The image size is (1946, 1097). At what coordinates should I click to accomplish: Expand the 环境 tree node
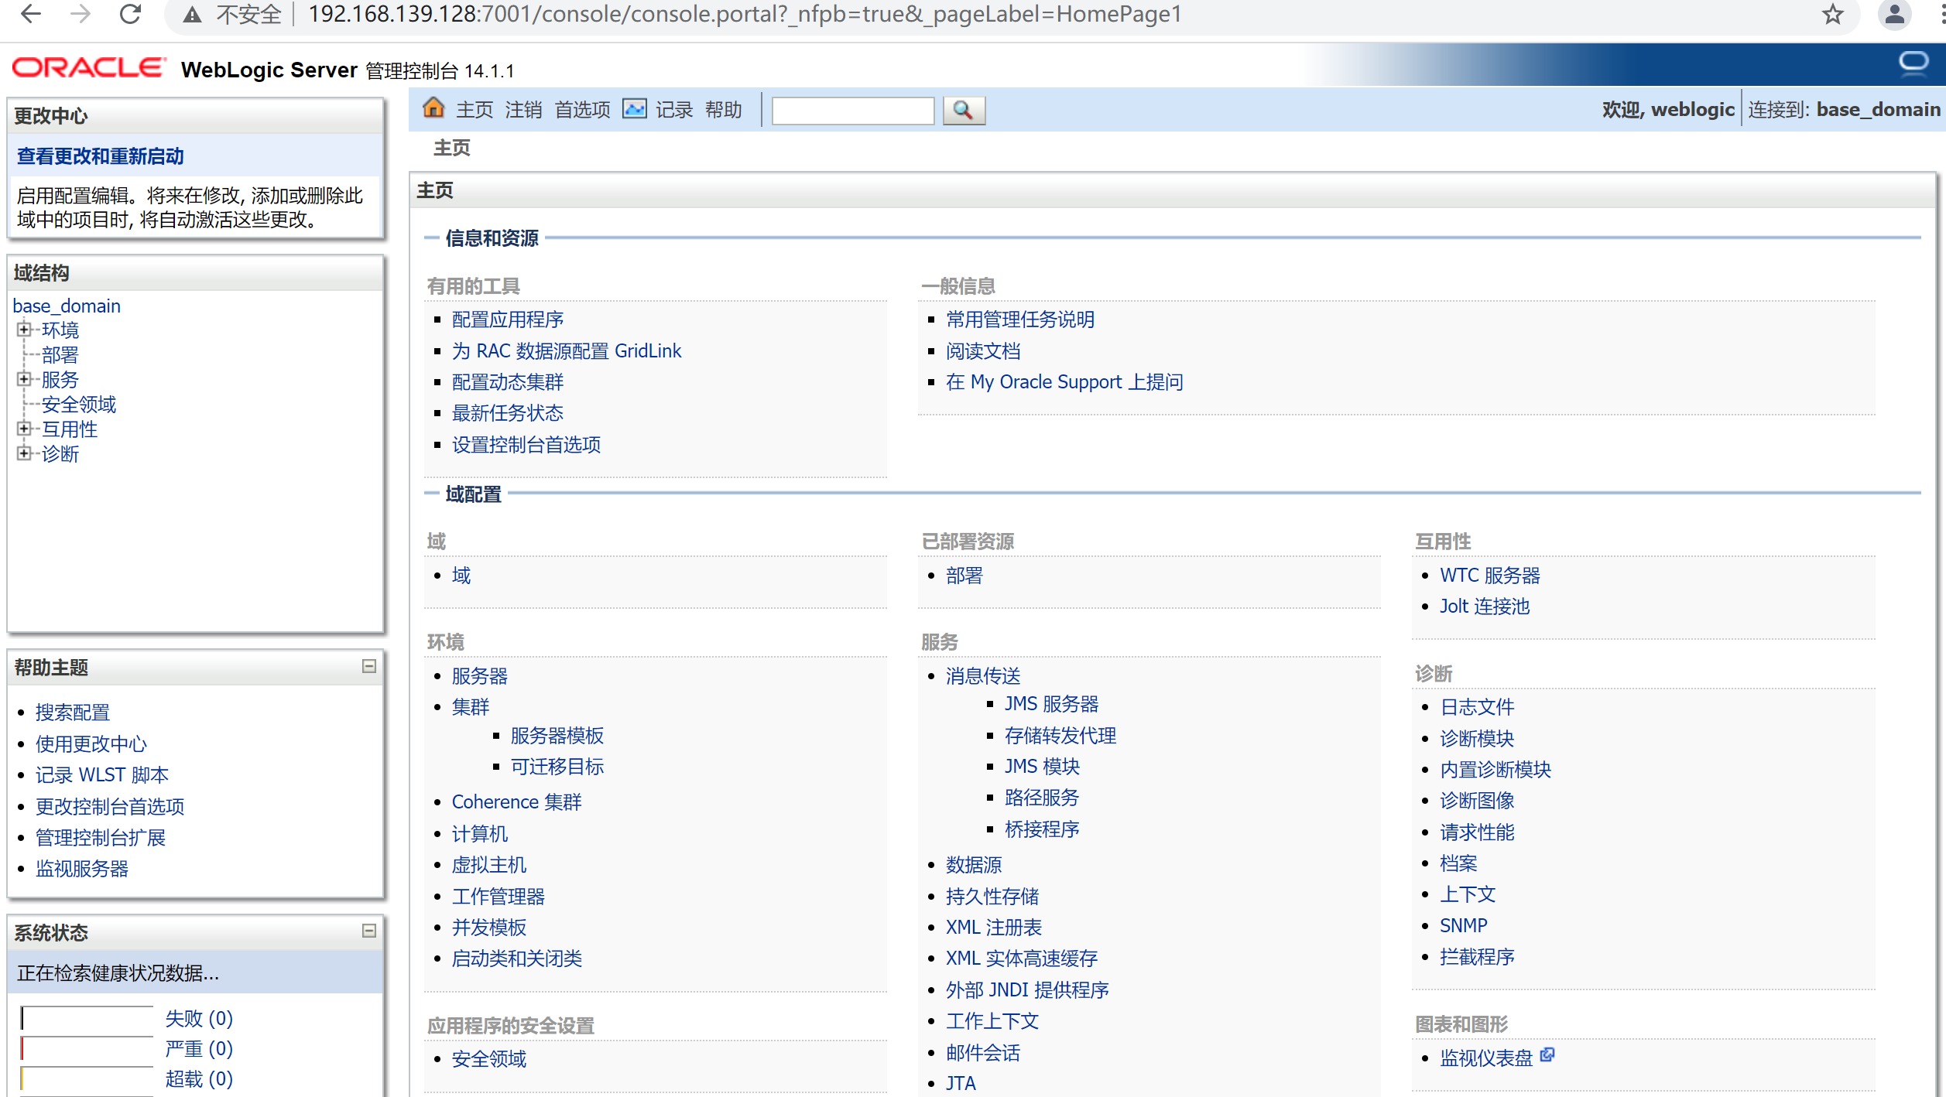[x=24, y=330]
